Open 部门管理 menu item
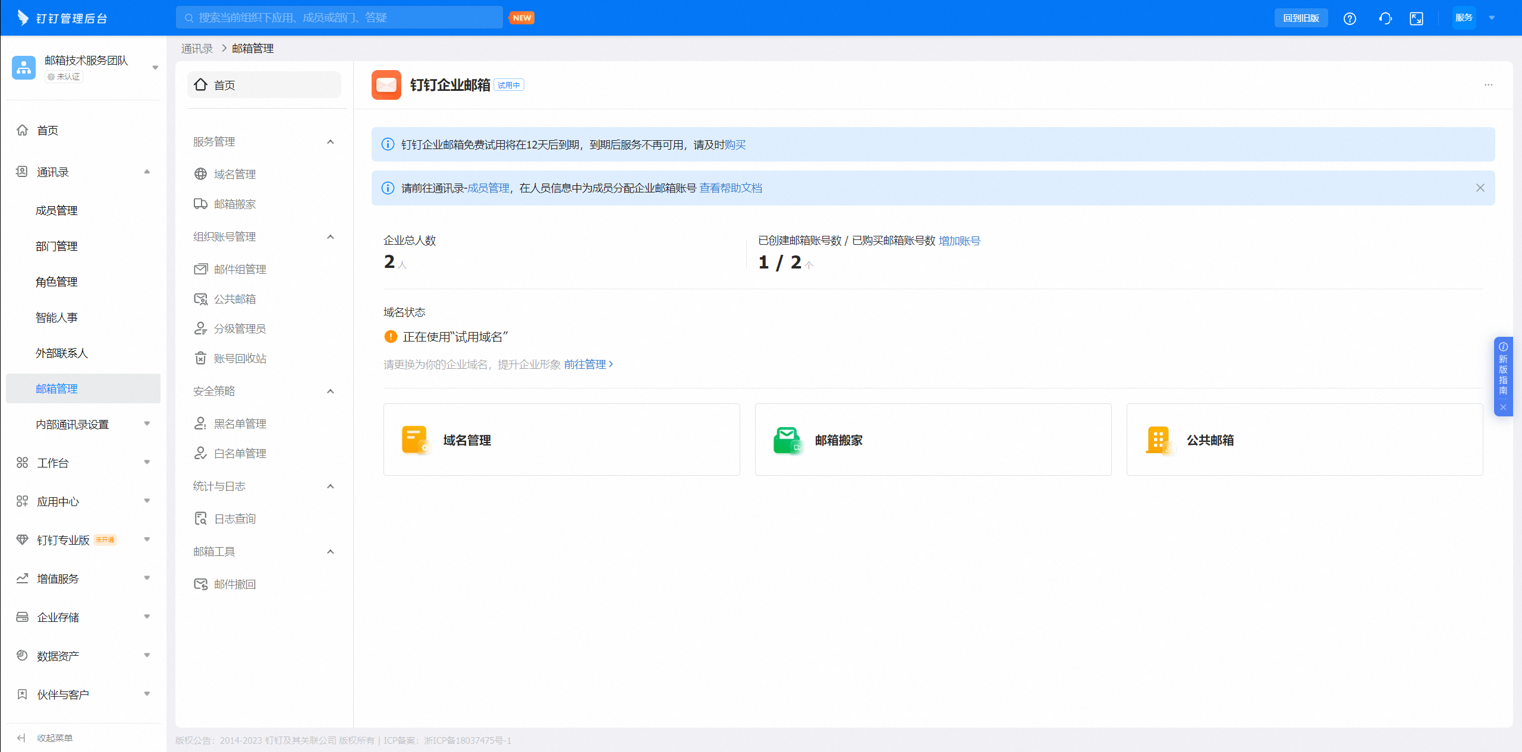 click(x=83, y=246)
